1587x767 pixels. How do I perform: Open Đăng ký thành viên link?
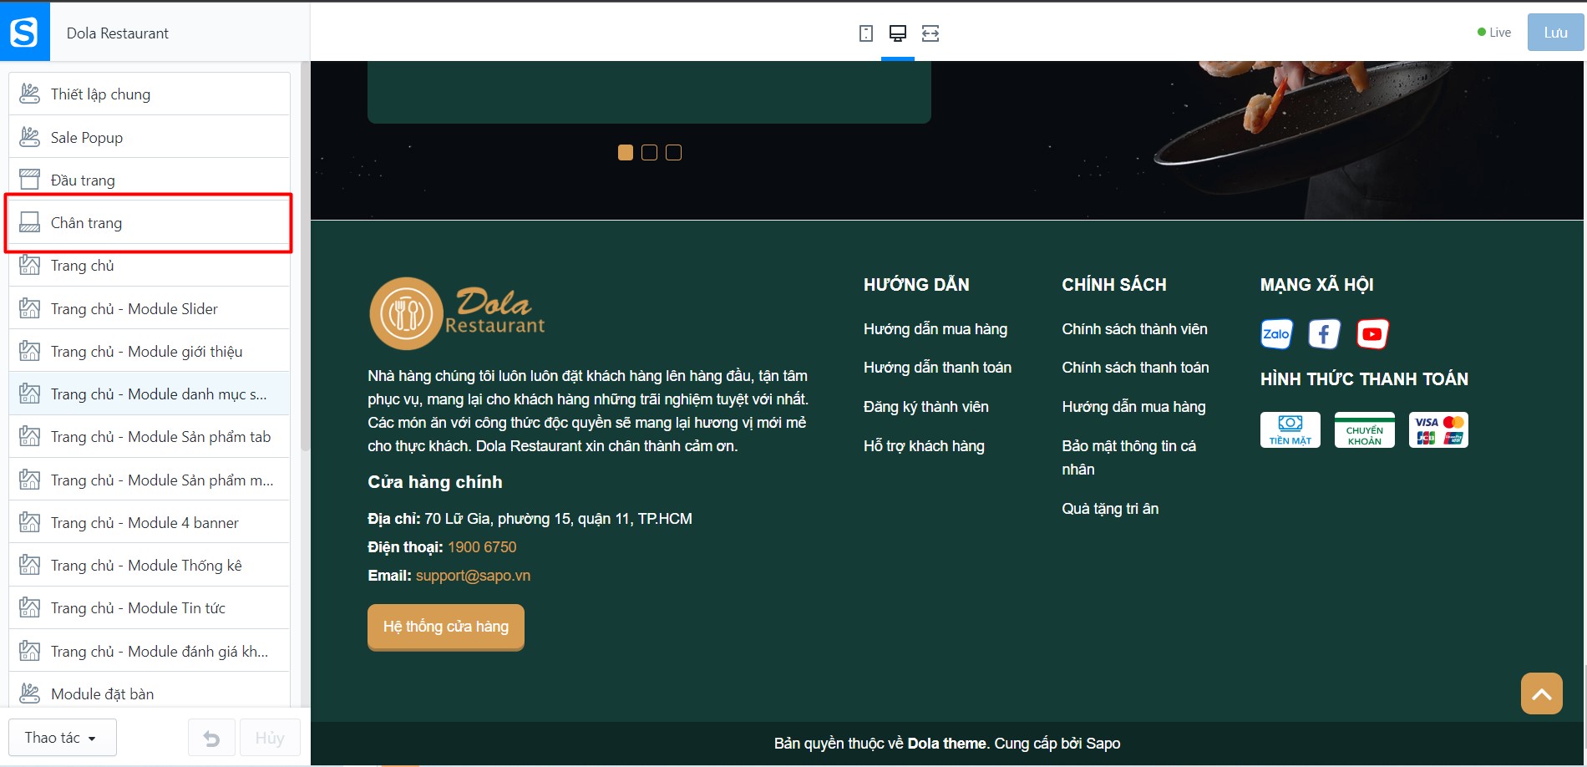pyautogui.click(x=925, y=407)
